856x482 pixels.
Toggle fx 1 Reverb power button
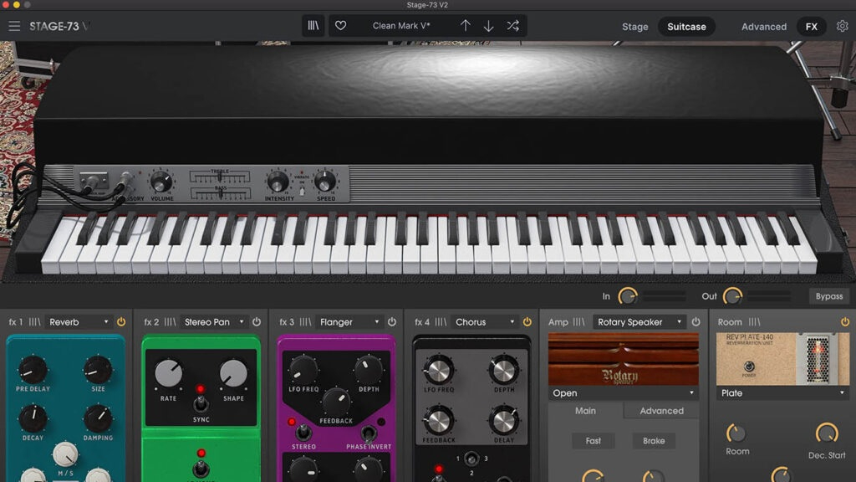click(x=121, y=322)
